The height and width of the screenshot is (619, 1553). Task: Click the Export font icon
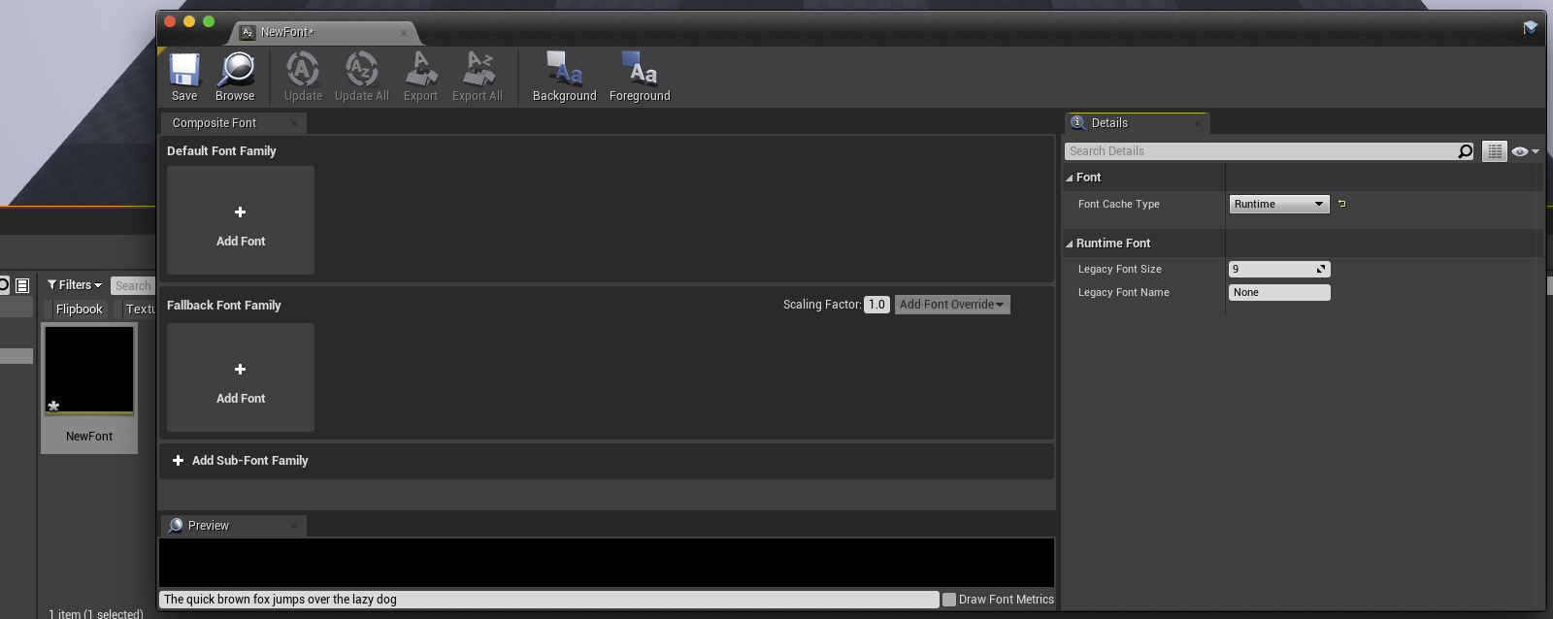click(420, 76)
